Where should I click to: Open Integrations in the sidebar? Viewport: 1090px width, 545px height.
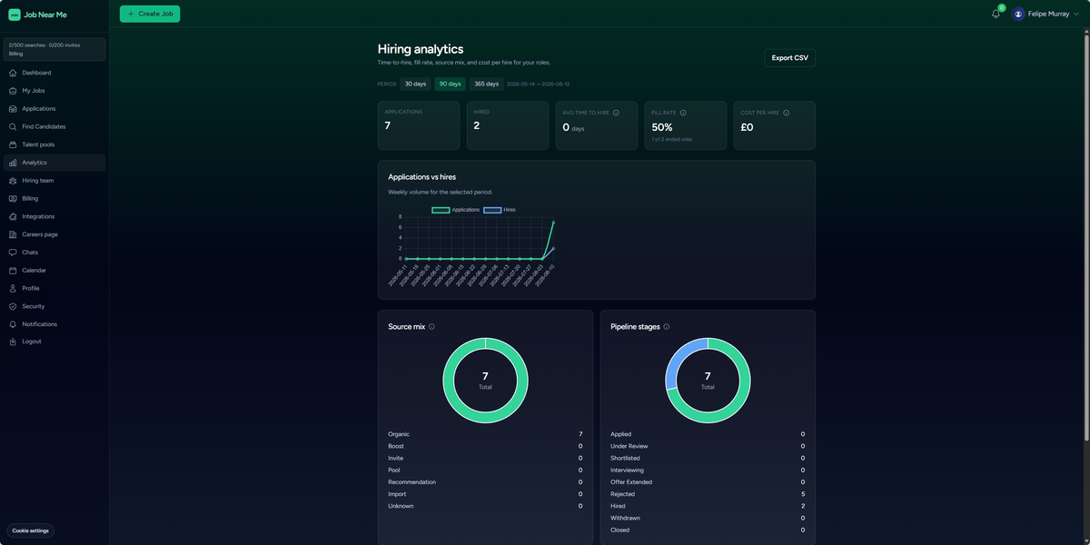(x=54, y=216)
